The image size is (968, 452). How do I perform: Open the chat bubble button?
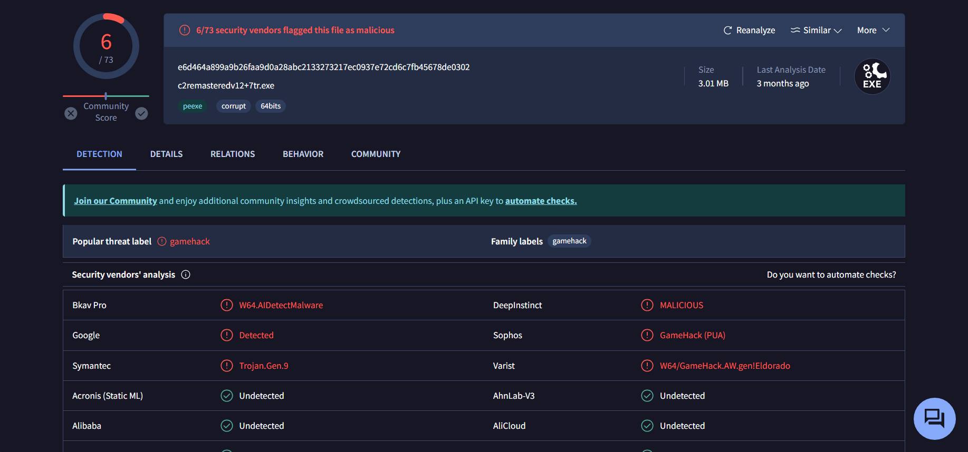935,419
